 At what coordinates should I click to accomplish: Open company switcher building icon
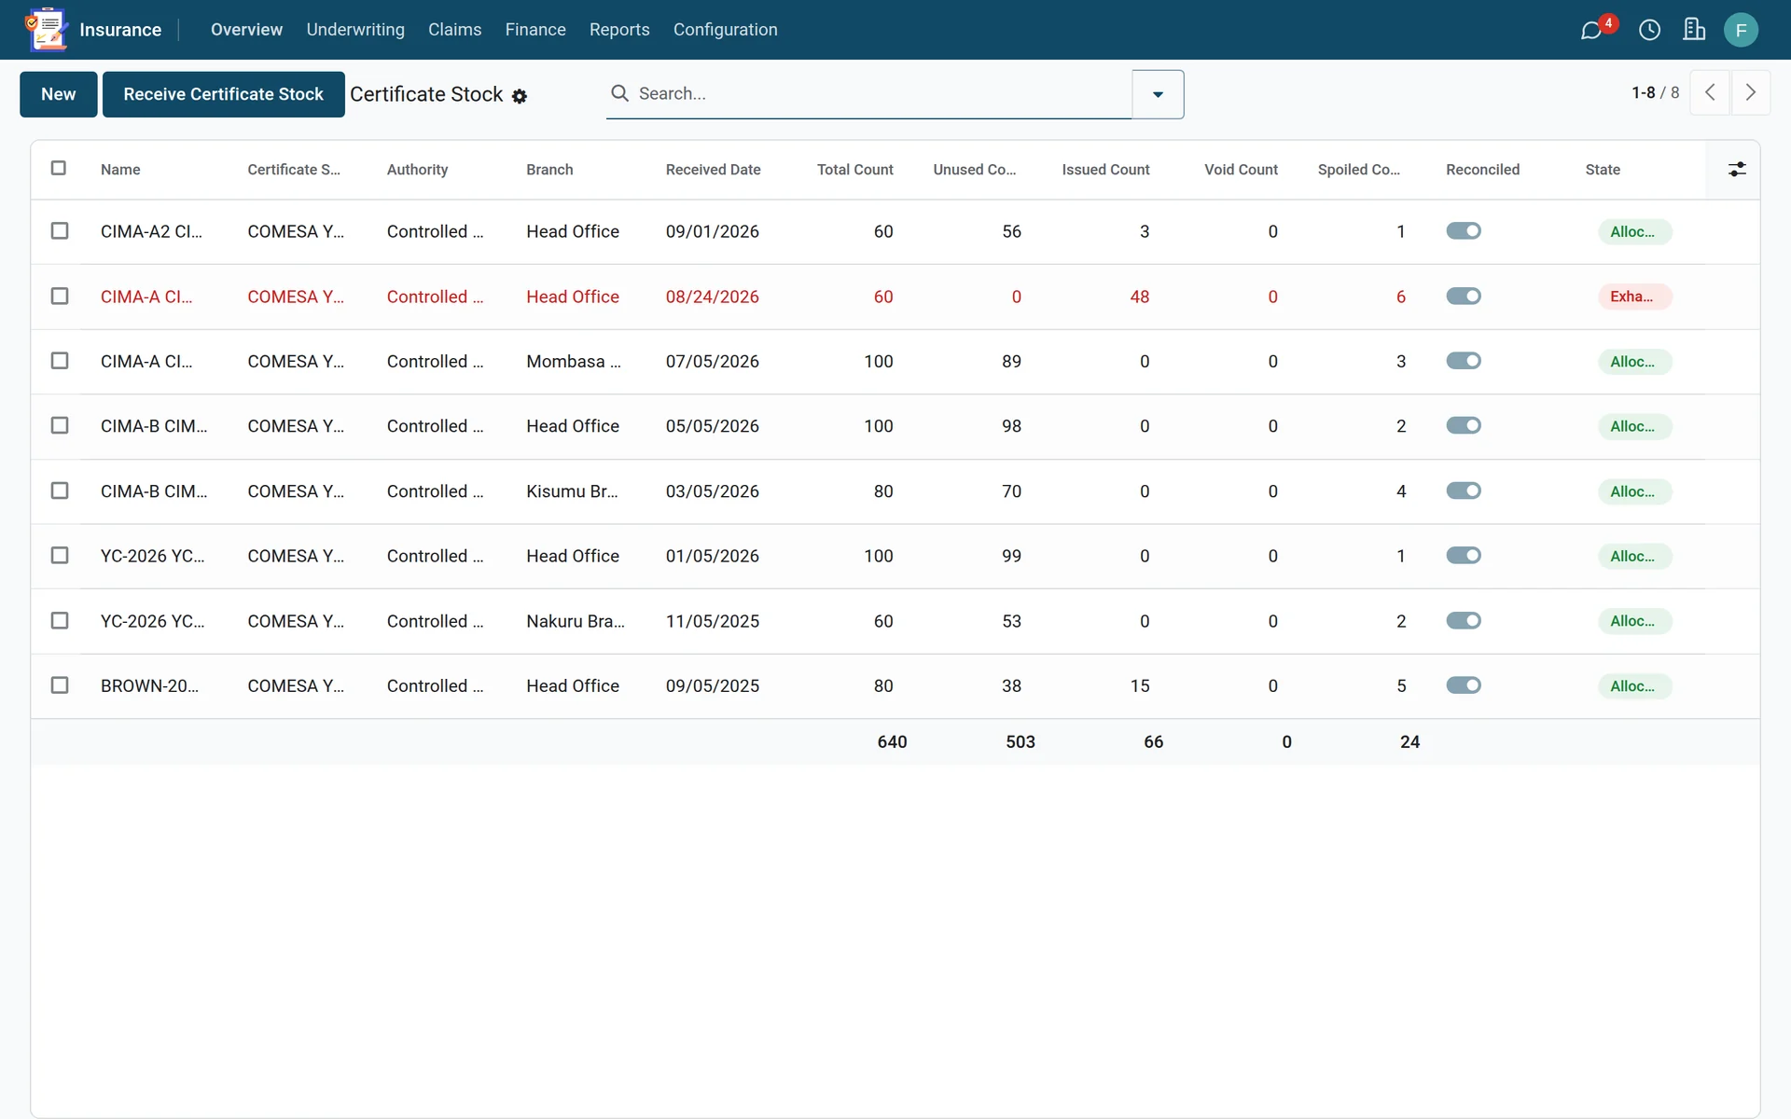(1694, 30)
